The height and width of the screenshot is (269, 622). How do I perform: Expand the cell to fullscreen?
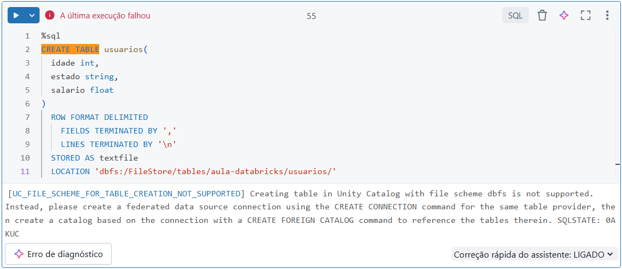click(586, 16)
